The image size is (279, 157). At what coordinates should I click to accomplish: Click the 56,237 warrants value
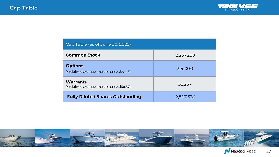coord(185,84)
